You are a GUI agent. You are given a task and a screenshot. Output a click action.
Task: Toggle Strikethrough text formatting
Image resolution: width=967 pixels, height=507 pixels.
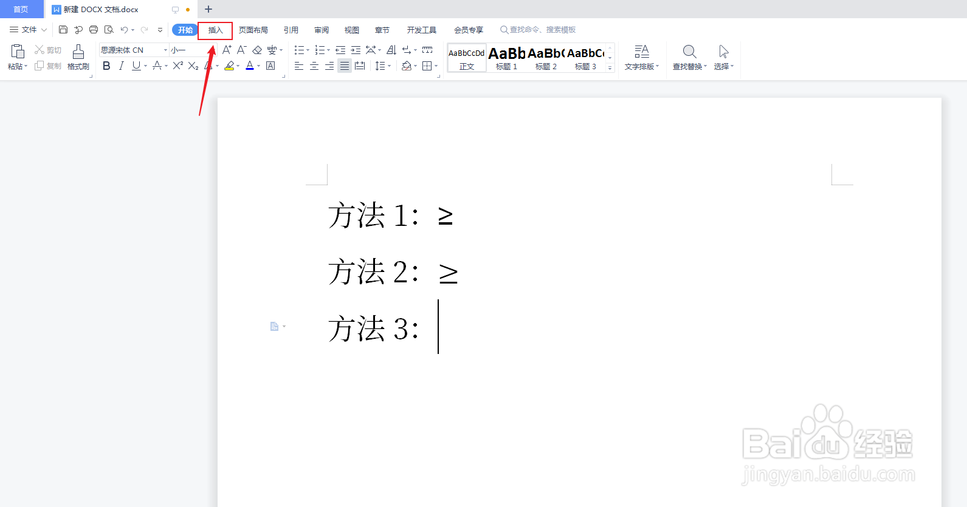[157, 66]
